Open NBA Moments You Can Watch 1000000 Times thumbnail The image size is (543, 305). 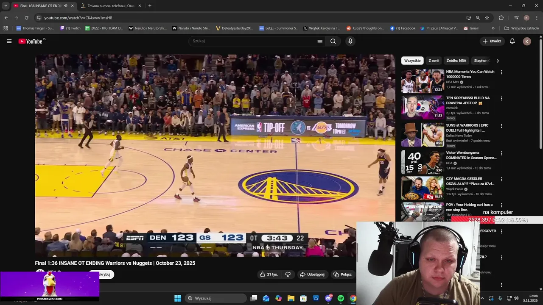tap(423, 81)
